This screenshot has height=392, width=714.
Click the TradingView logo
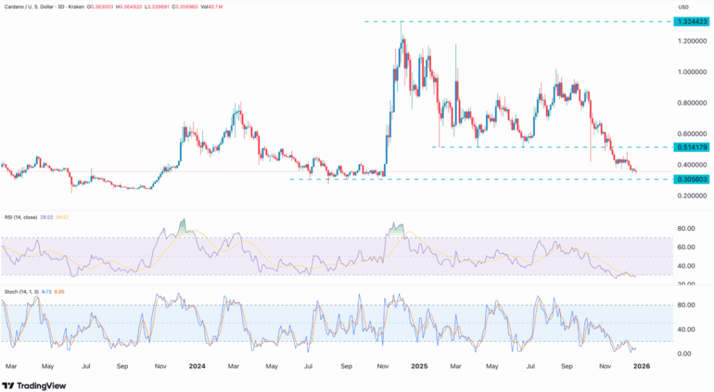pos(34,386)
